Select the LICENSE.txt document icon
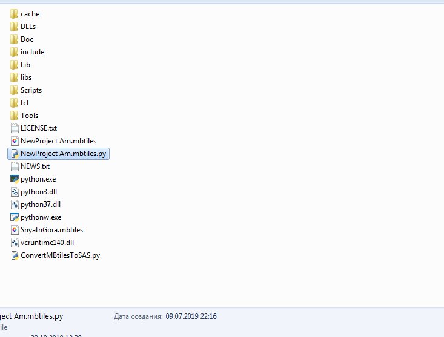 click(15, 128)
